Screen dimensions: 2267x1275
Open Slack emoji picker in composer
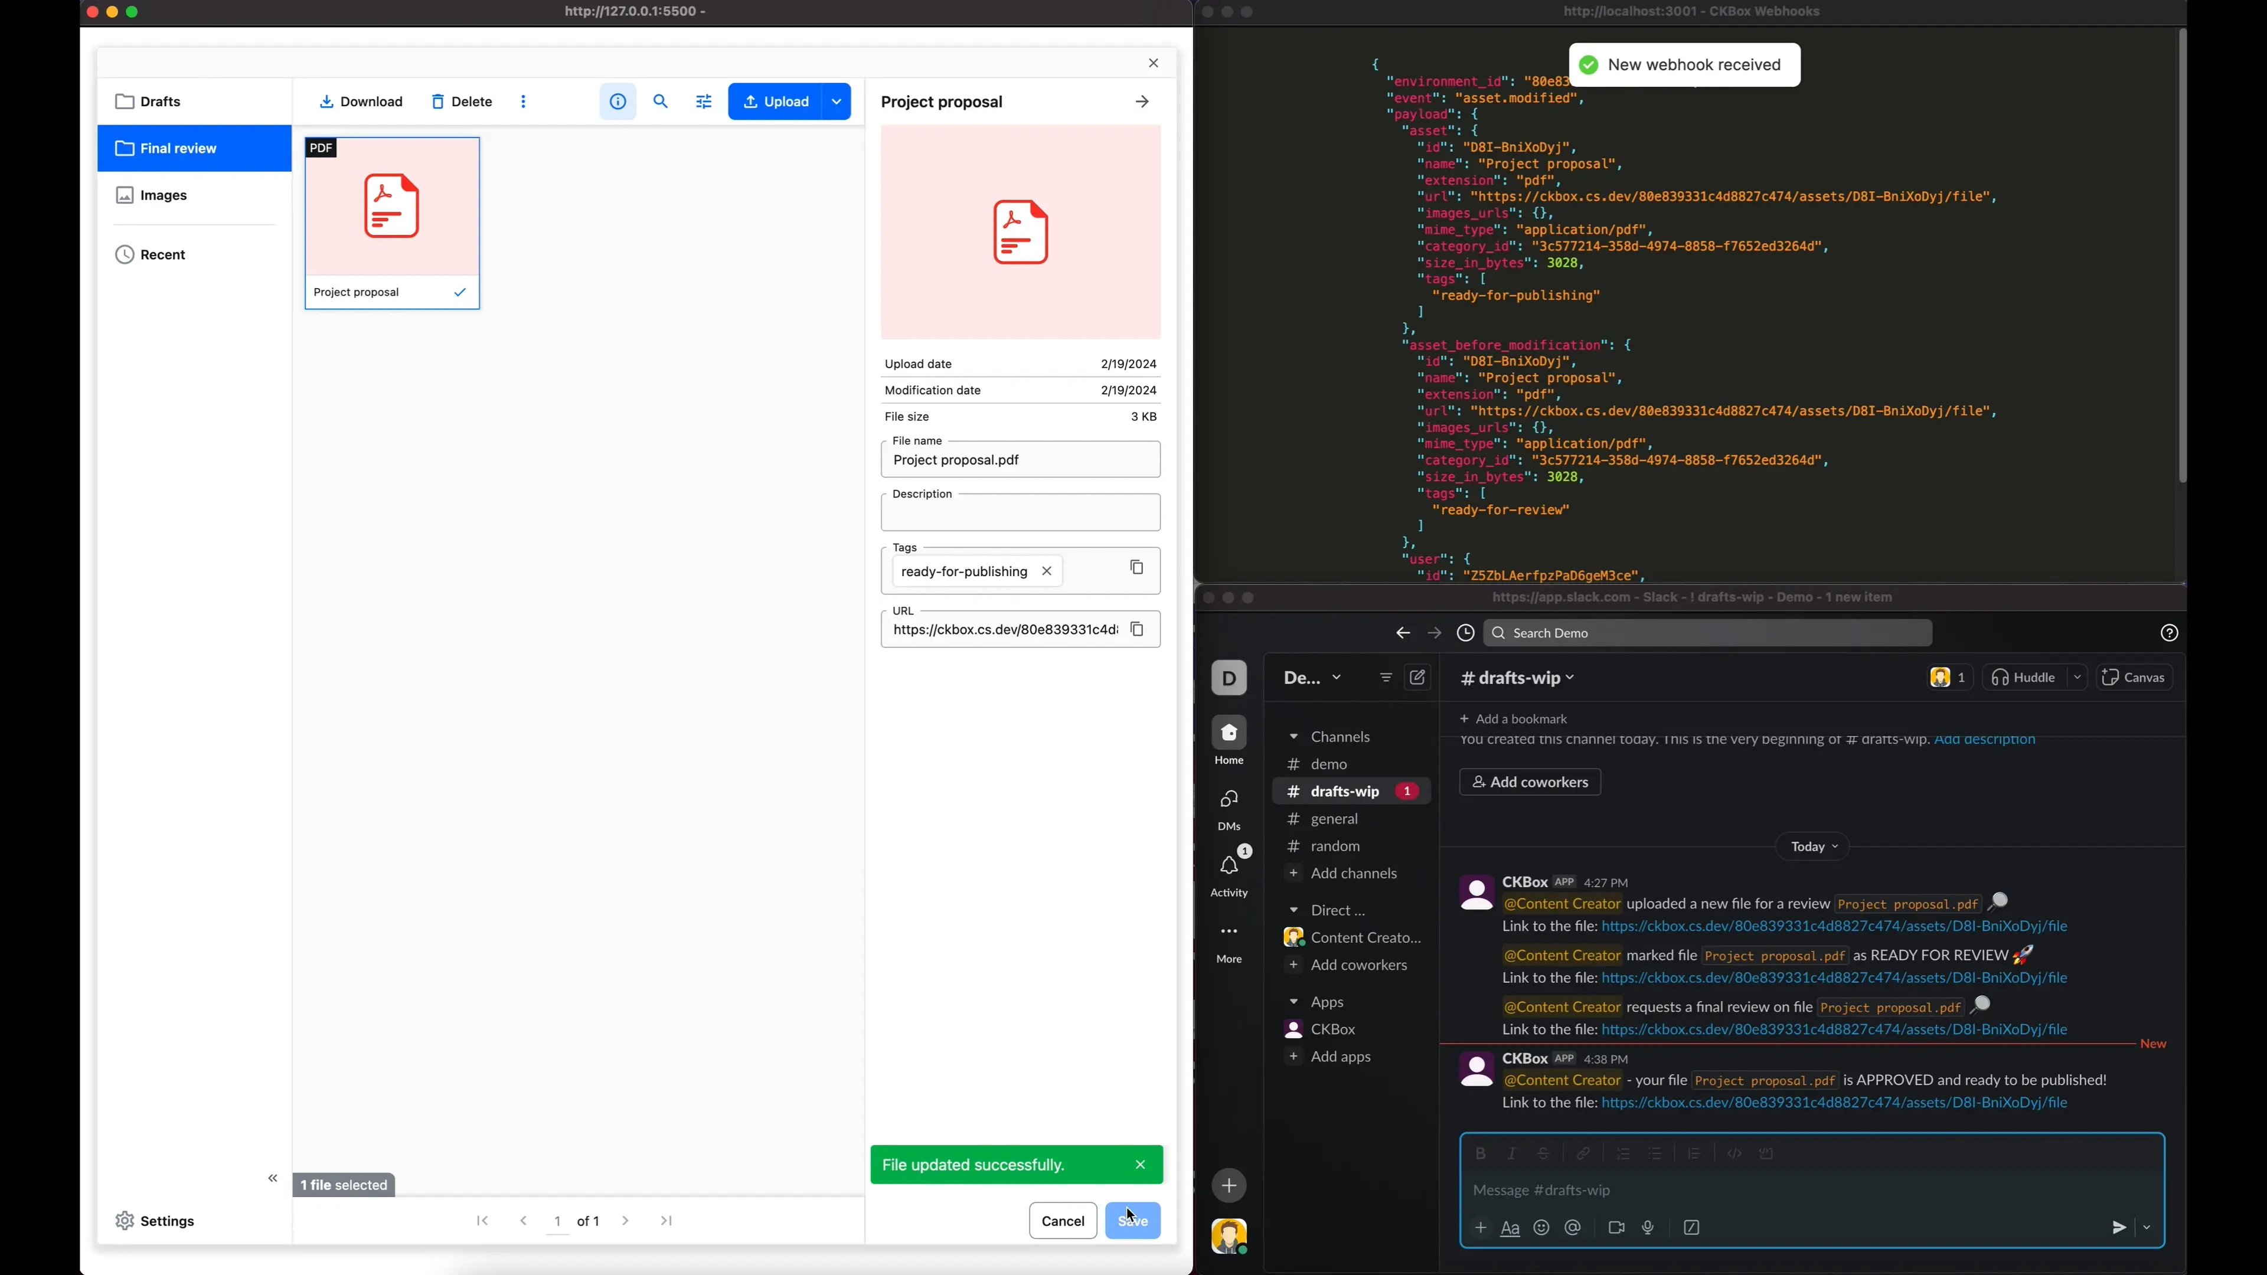click(1541, 1228)
